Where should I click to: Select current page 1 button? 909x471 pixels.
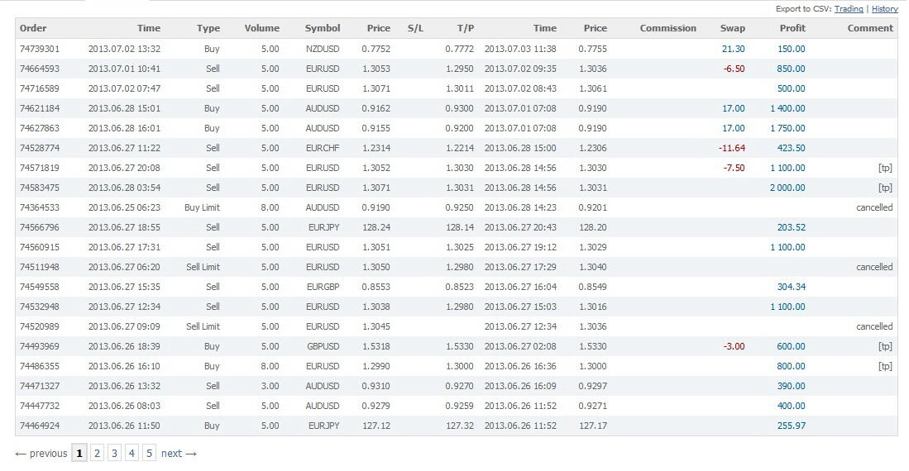79,453
